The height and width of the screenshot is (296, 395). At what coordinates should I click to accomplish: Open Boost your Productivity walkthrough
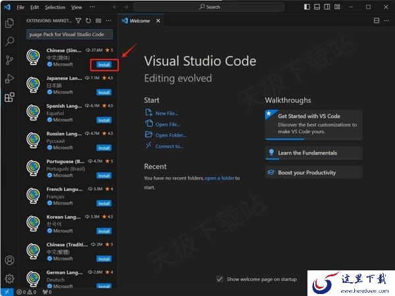coord(313,172)
